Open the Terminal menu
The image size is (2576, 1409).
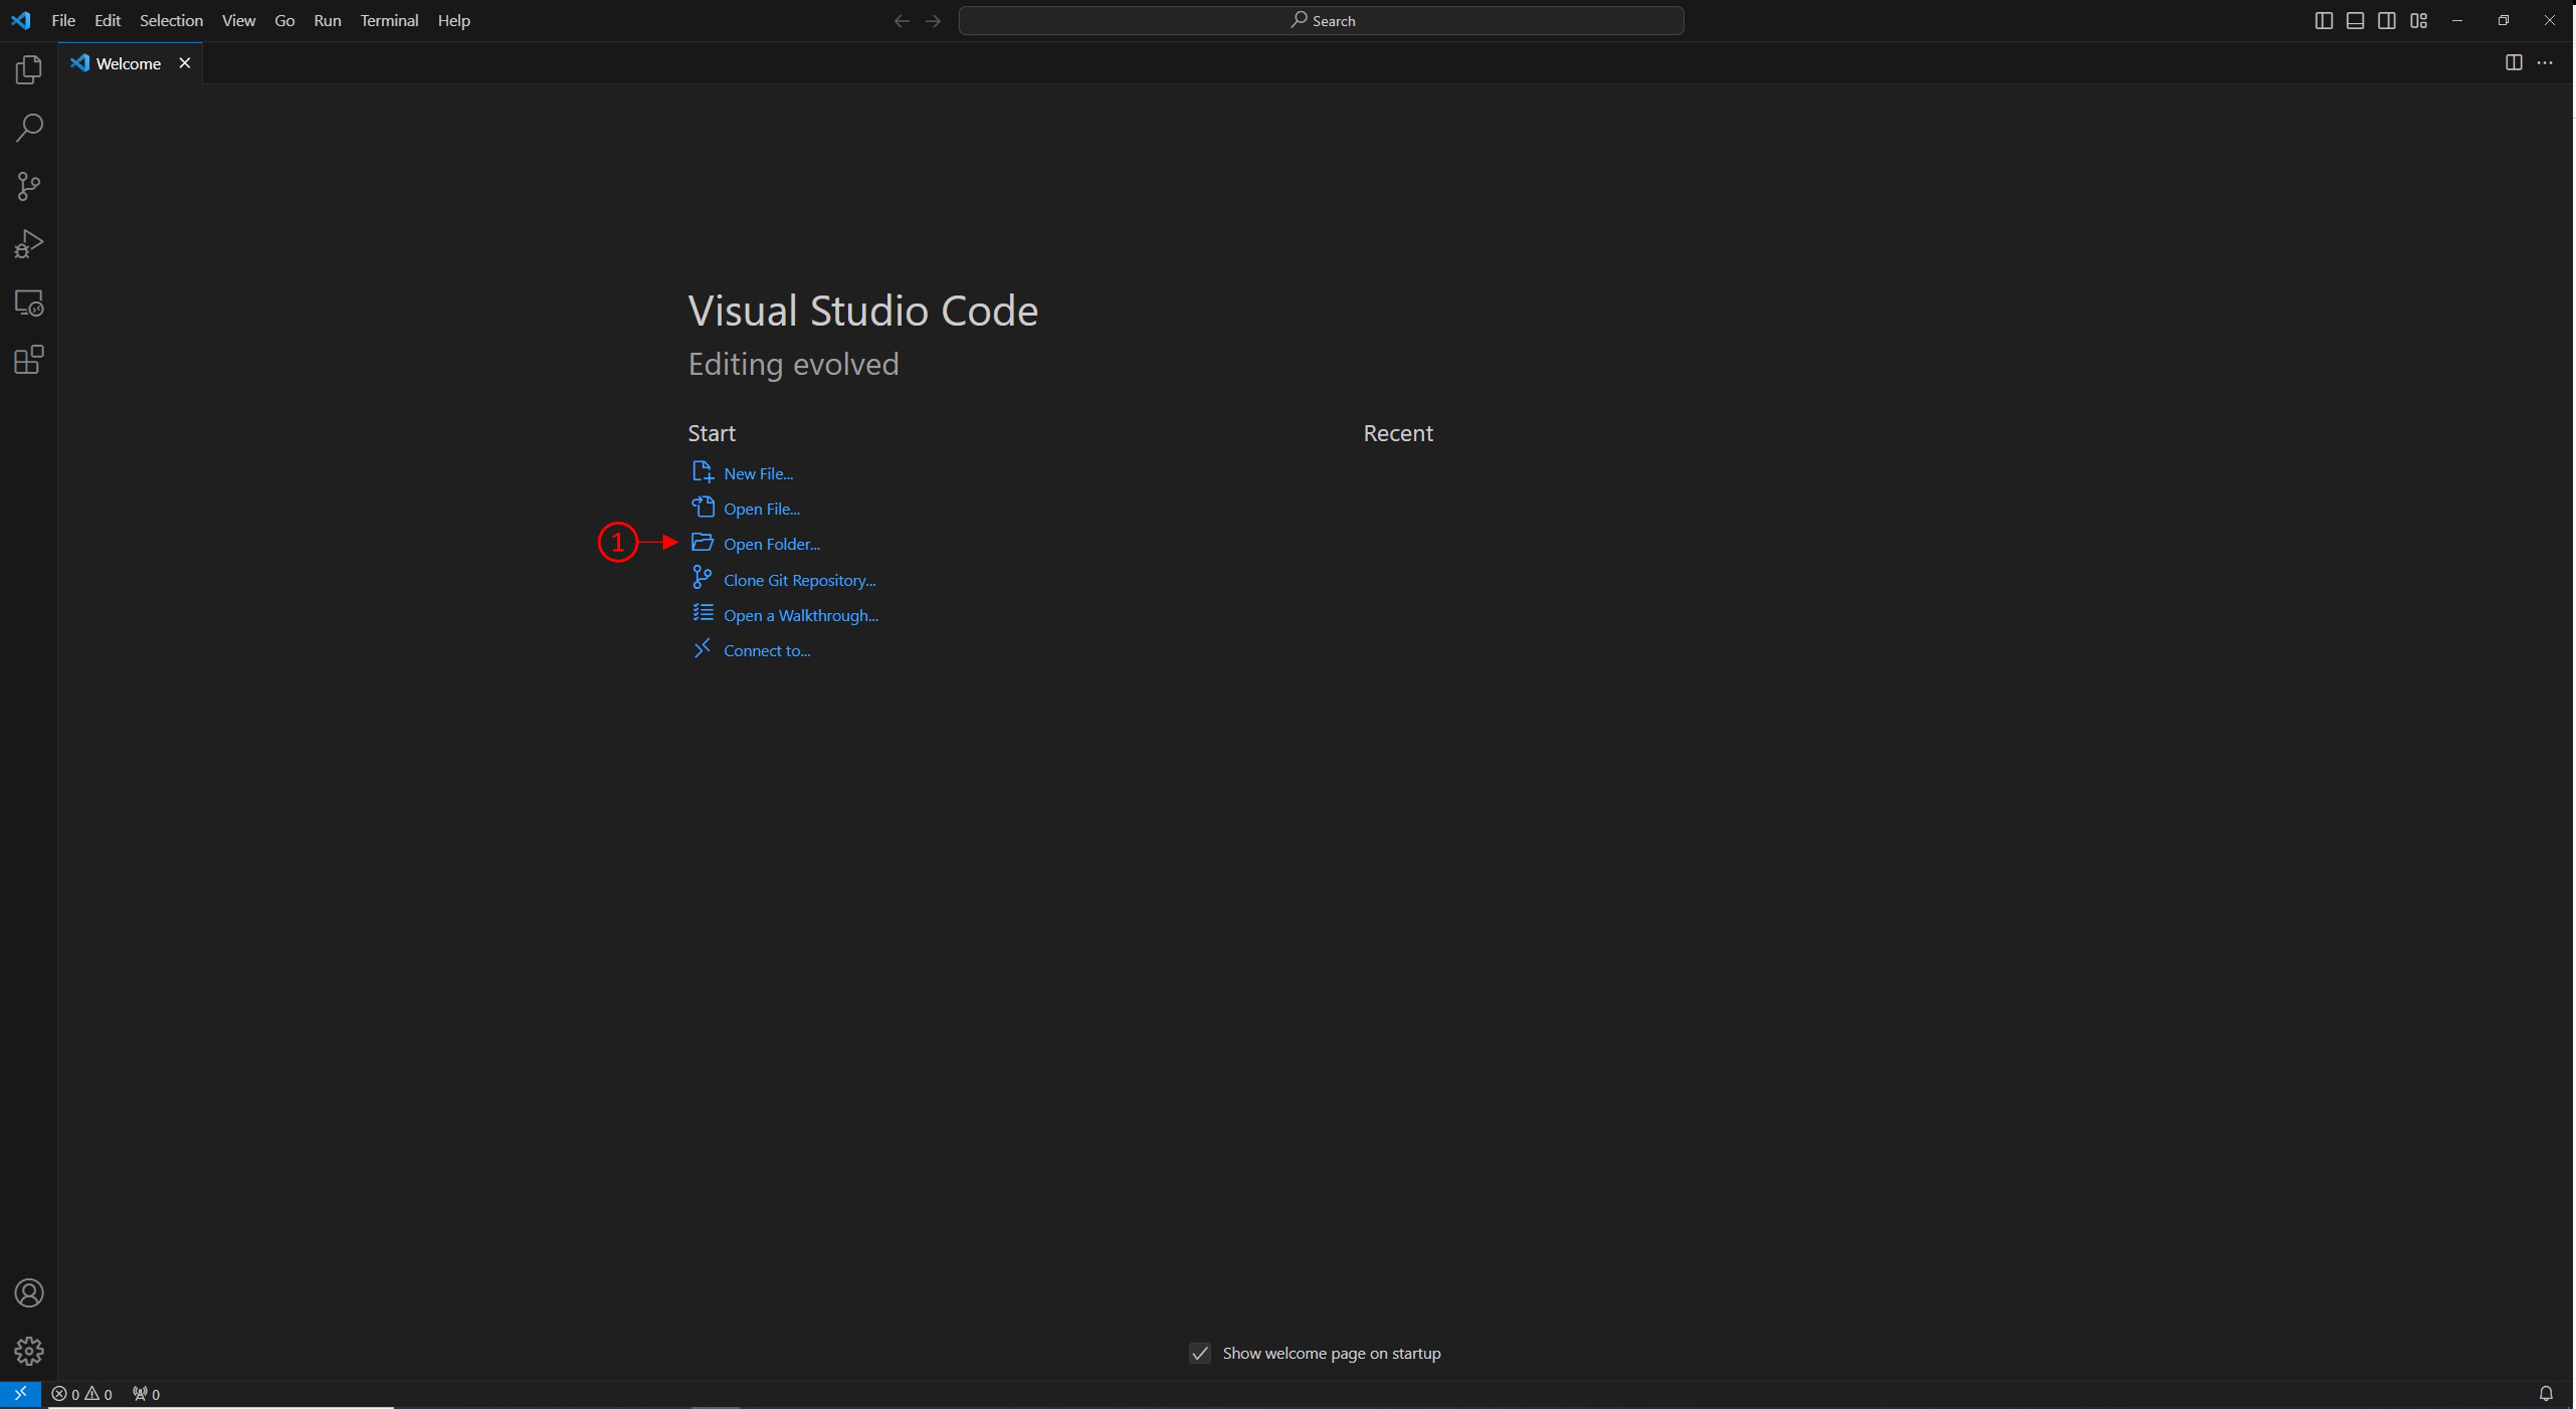389,21
